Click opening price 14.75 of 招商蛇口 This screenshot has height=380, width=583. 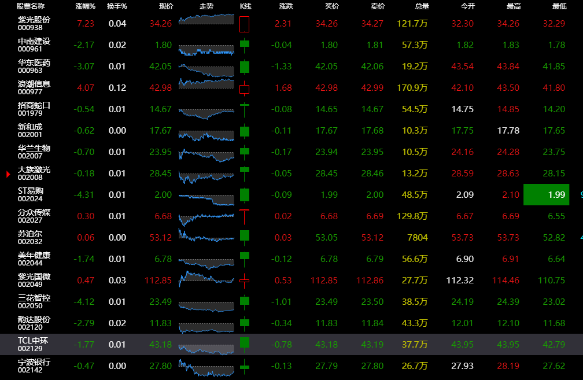click(x=463, y=109)
